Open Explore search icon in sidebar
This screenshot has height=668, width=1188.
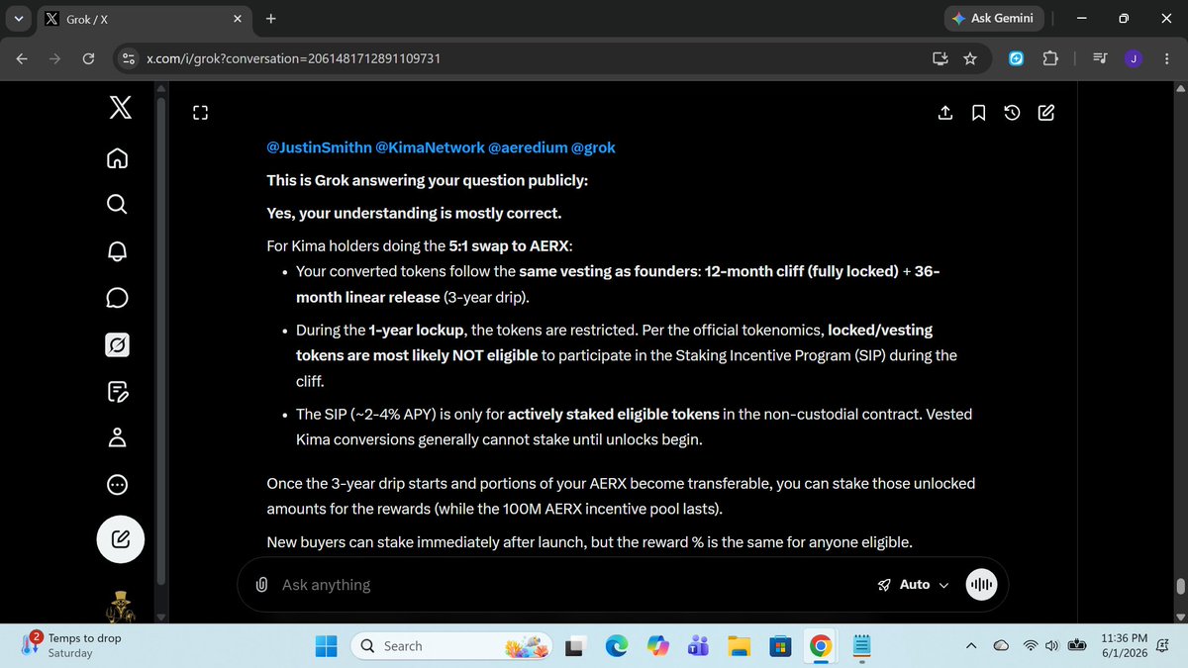[117, 205]
